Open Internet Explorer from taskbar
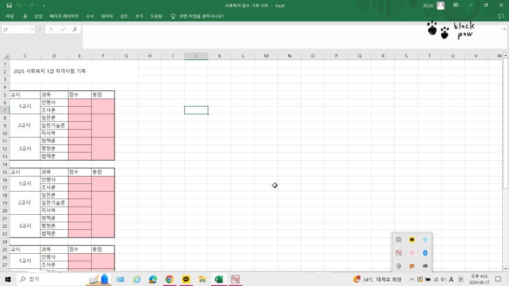This screenshot has height=286, width=509. [x=136, y=279]
